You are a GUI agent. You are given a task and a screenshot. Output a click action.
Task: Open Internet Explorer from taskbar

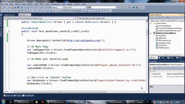pyautogui.click(x=10, y=102)
